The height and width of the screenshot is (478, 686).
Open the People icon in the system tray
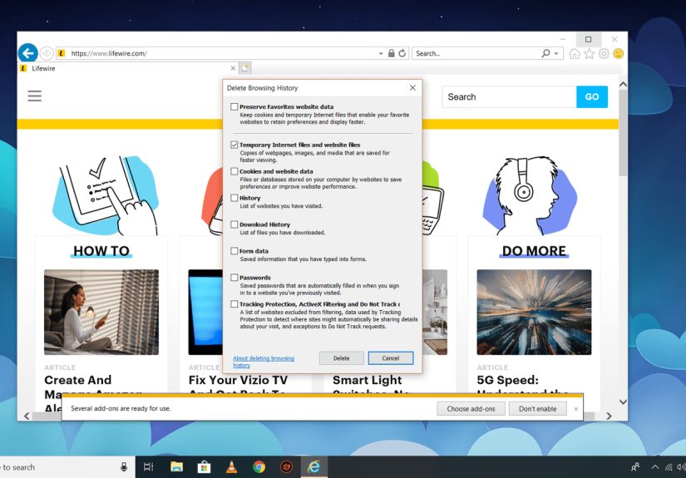[x=635, y=467]
